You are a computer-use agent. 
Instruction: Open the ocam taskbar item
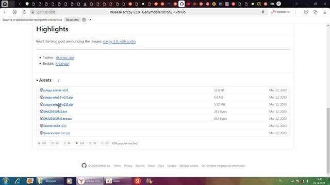tap(118, 181)
